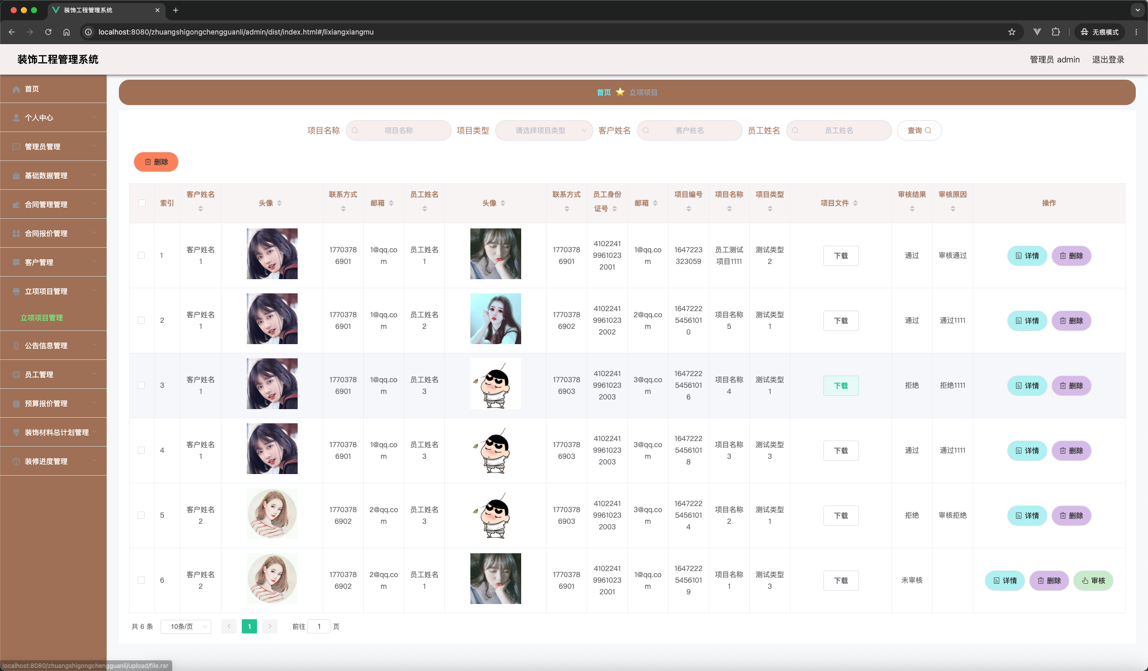Check the row 5 checkbox
This screenshot has height=671, width=1148.
(141, 515)
